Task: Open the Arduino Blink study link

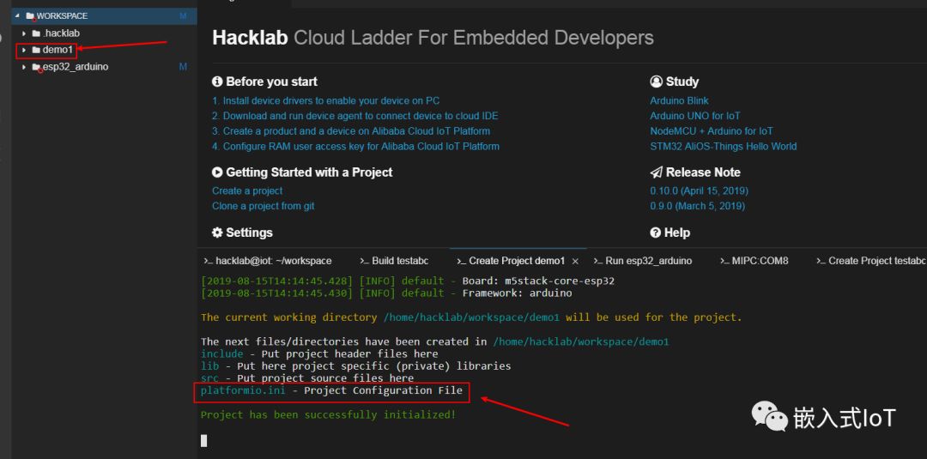Action: coord(679,101)
